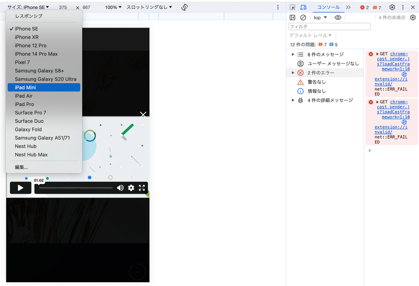Image resolution: width=419 pixels, height=286 pixels.
Task: Select Samsung Galaxy S20 Ultra device
Action: point(44,79)
